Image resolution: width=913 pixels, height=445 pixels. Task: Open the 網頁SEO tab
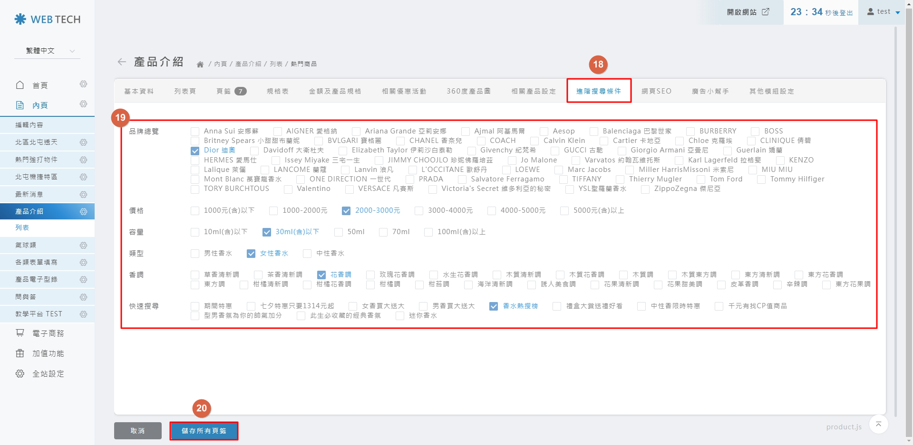(656, 91)
